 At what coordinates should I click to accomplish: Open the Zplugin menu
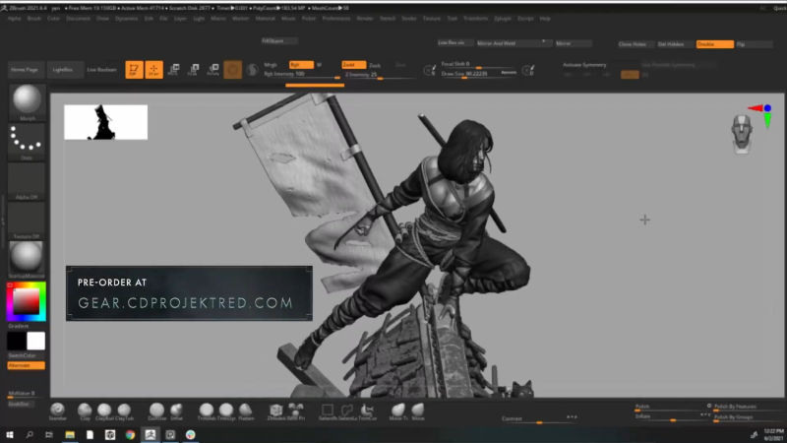(503, 19)
